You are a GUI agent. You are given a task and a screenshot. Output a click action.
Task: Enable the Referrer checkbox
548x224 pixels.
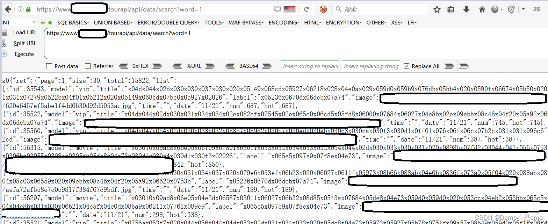coord(88,66)
